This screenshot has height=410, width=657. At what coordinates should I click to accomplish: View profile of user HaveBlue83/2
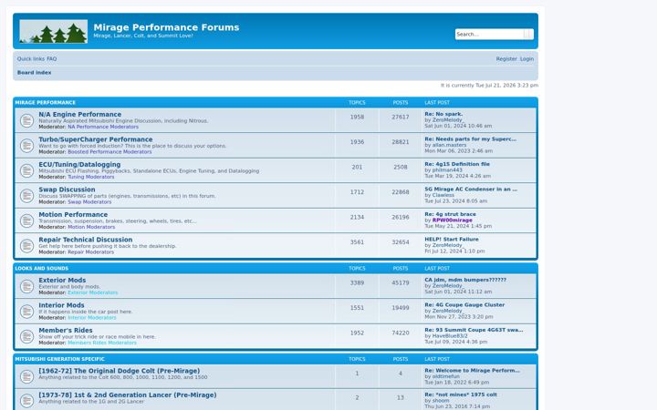coord(450,336)
